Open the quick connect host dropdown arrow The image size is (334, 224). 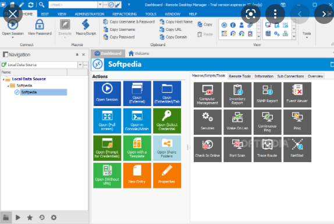[x=100, y=5]
